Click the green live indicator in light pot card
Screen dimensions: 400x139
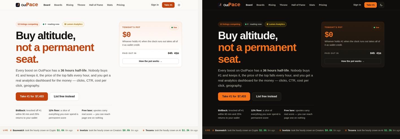point(174,27)
